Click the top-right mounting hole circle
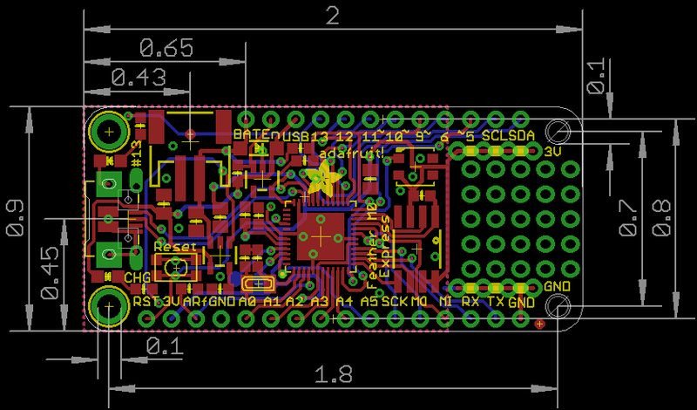This screenshot has width=697, height=410. click(x=558, y=132)
